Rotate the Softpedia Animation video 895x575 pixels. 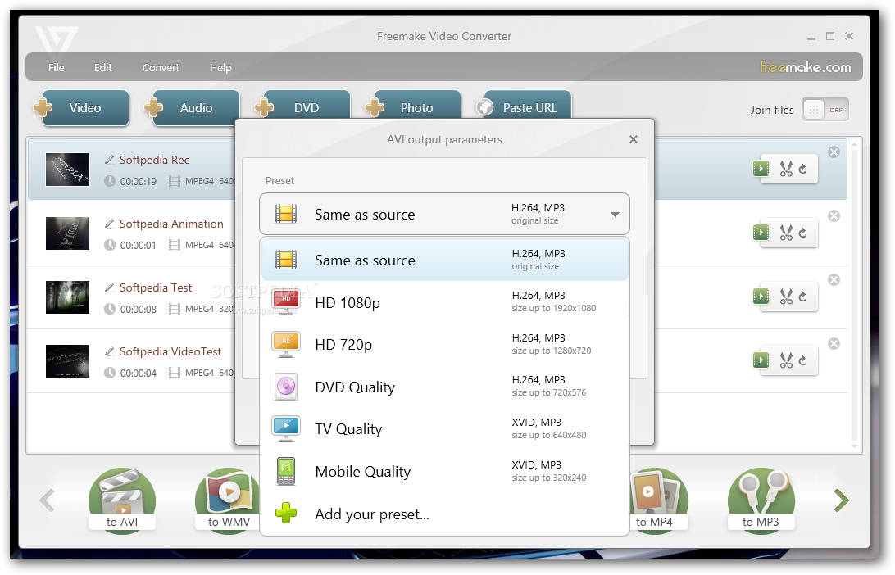coord(802,233)
